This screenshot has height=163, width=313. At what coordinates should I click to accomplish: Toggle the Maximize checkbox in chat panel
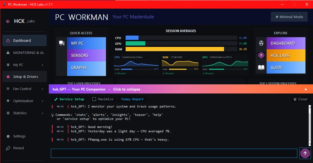pyautogui.click(x=94, y=99)
